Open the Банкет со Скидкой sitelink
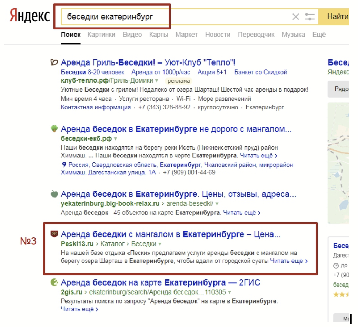 260,72
